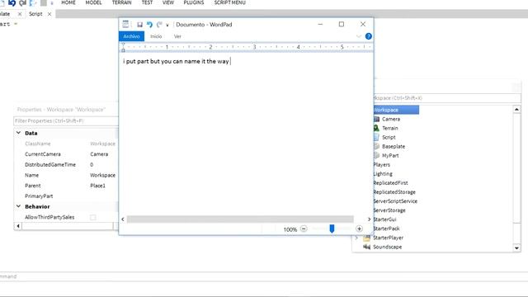This screenshot has height=297, width=528.
Task: Click Roblox Studio undo icon
Action: (x=12, y=3)
